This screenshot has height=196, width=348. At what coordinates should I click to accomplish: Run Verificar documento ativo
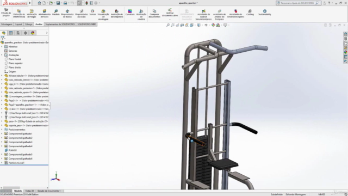[x=170, y=13]
